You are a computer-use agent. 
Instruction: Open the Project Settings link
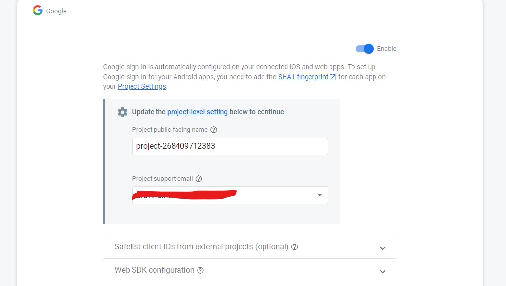click(141, 86)
